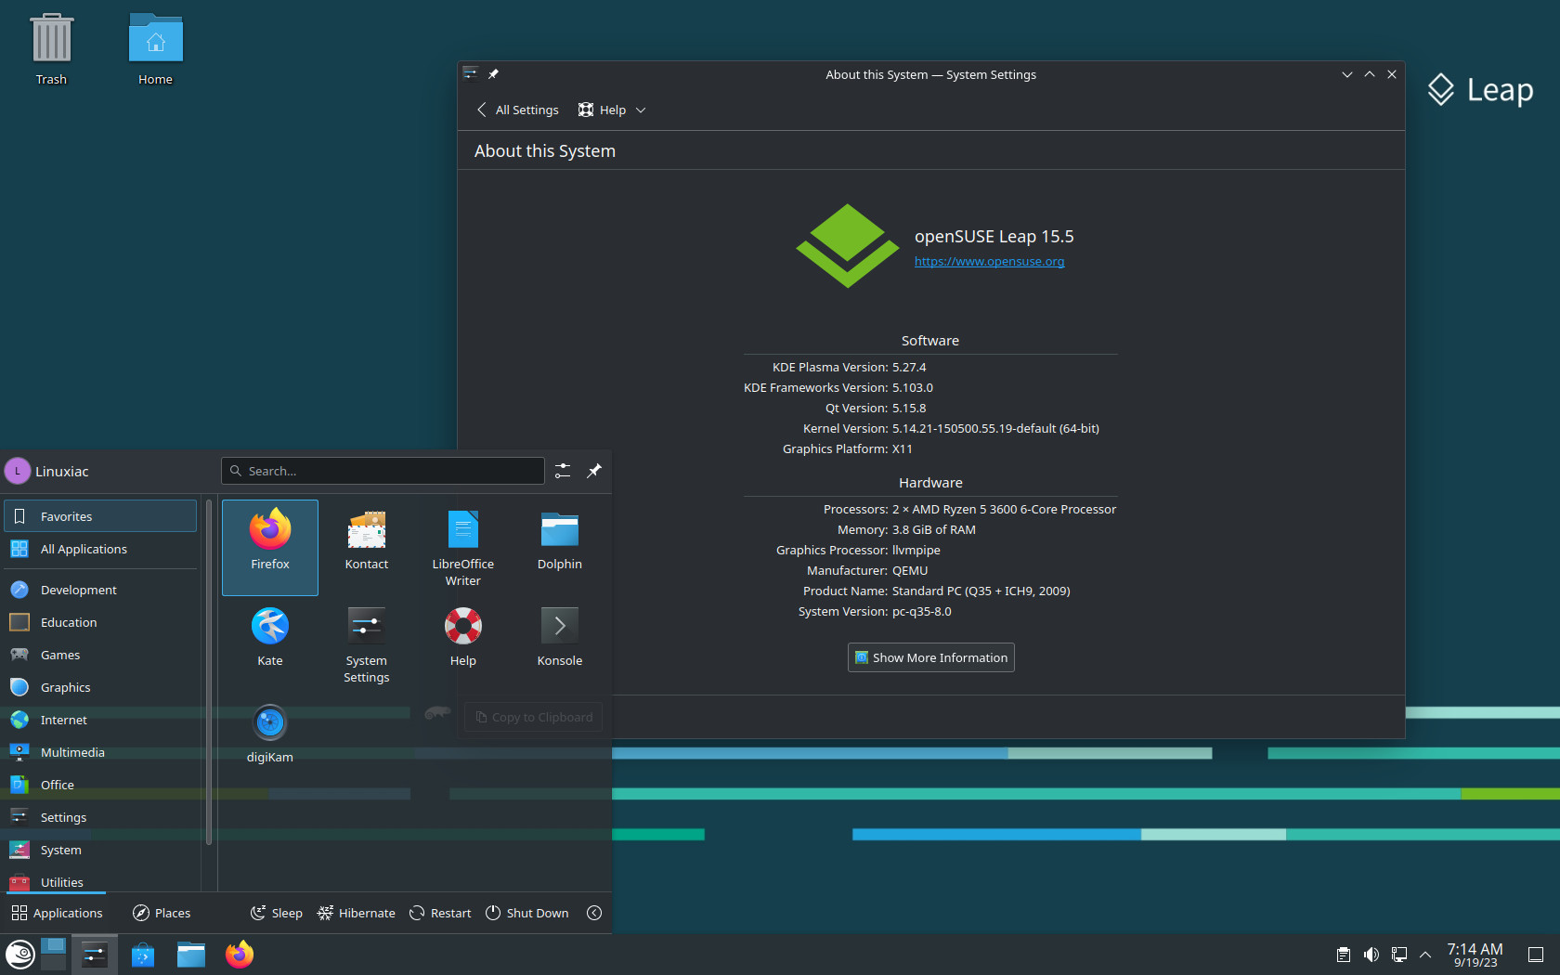Launch Firefox from the Favorites grid
1560x975 pixels.
tap(270, 547)
